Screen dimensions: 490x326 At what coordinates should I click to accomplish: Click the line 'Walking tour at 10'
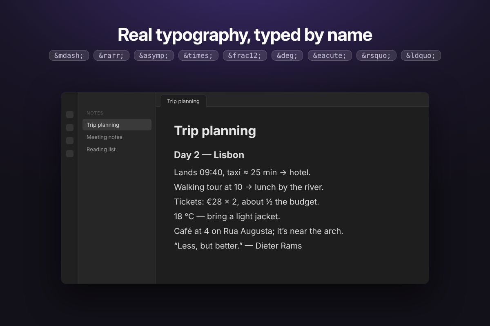click(x=249, y=187)
